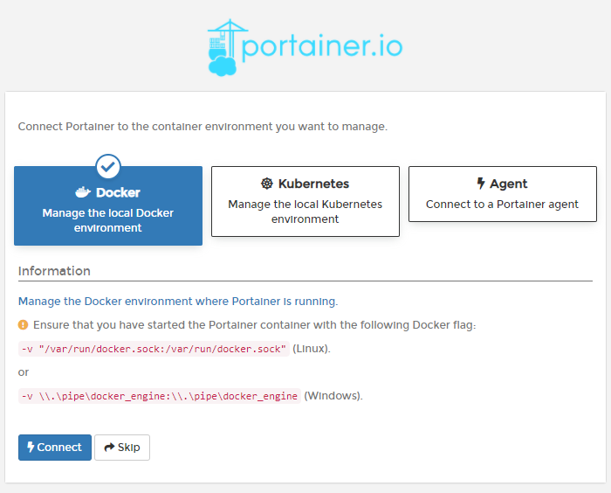Click the orange warning exclamation icon

tap(23, 325)
